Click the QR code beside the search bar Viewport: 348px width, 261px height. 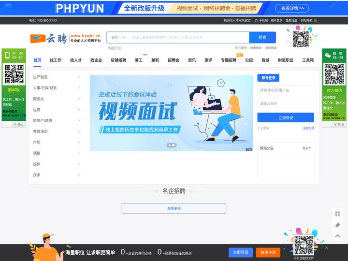coord(301,39)
